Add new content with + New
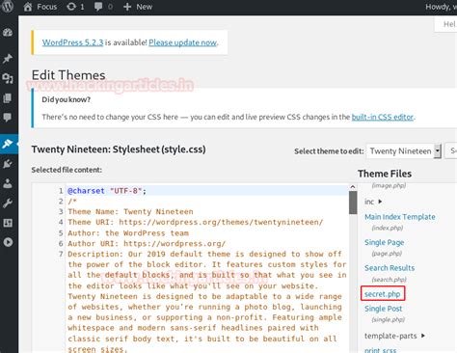Viewport: 457px width, 353px height. pyautogui.click(x=138, y=7)
